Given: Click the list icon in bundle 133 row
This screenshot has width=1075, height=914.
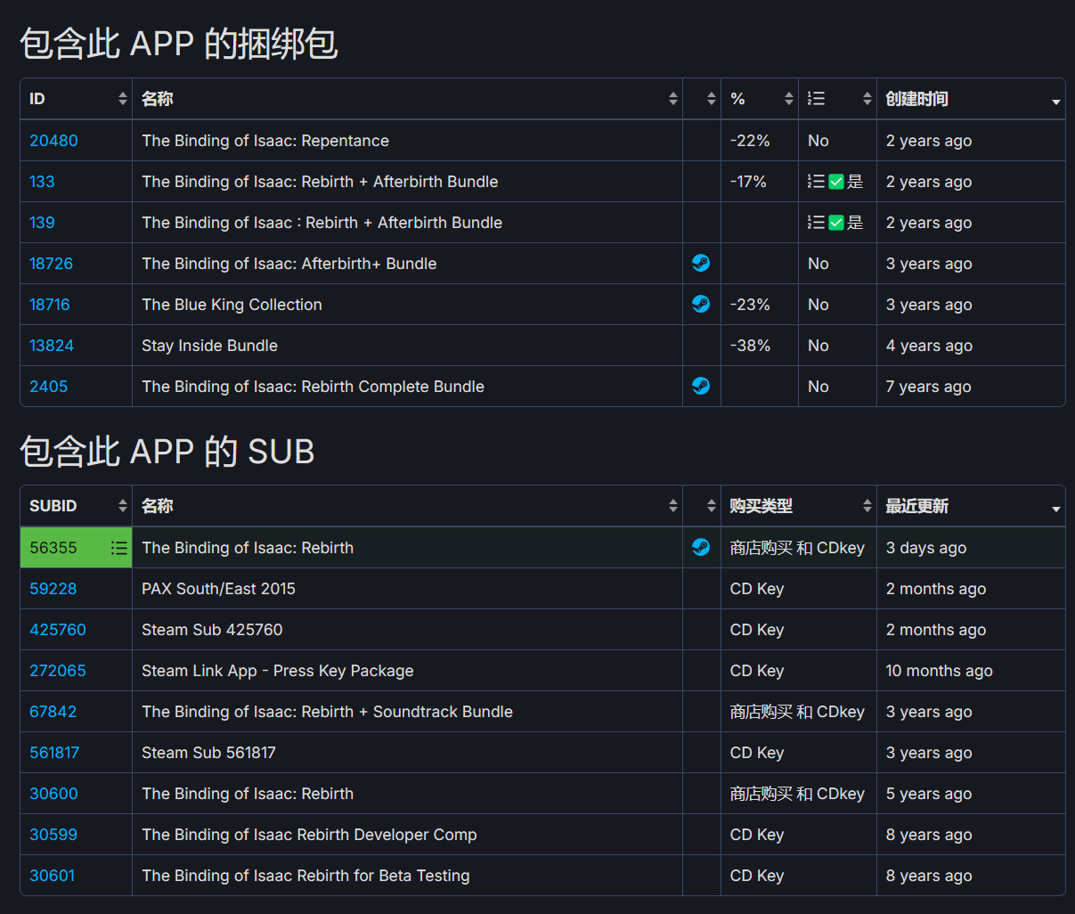Looking at the screenshot, I should click(x=816, y=182).
